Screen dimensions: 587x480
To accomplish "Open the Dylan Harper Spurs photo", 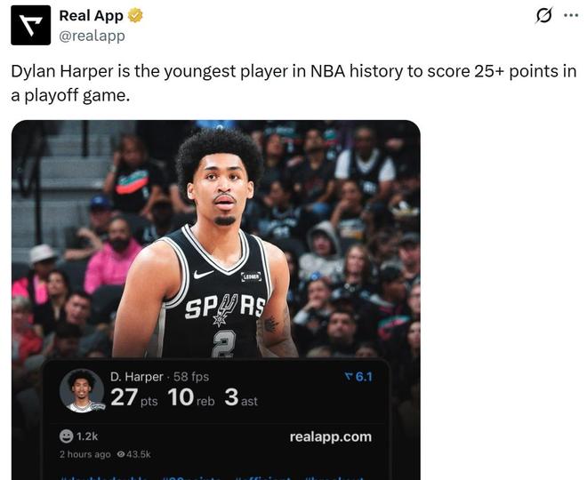I will [x=215, y=240].
